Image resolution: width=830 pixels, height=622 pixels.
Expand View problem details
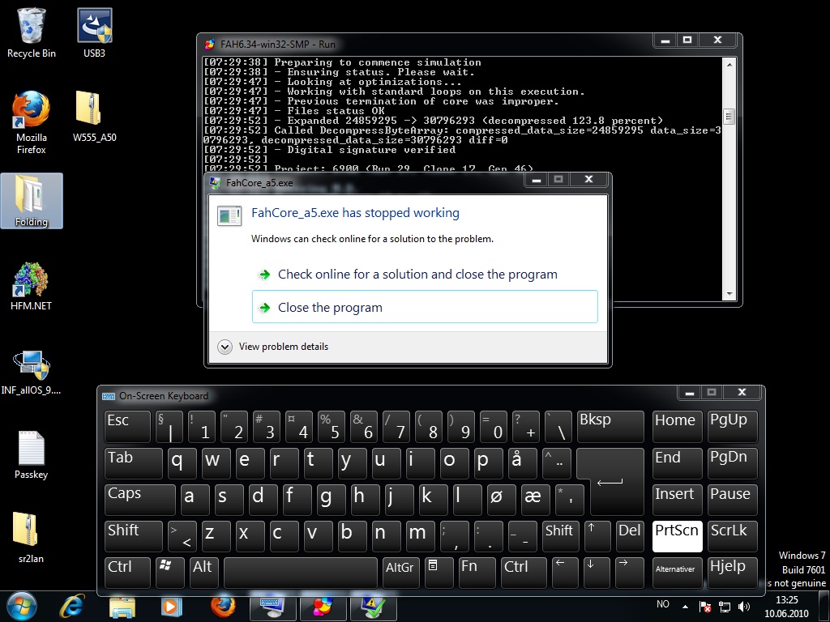[273, 347]
